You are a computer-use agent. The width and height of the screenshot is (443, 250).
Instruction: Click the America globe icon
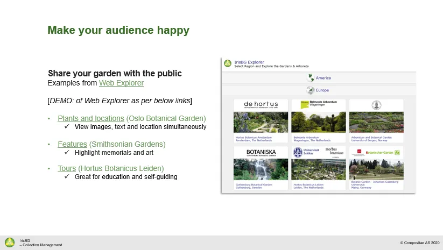tap(311, 77)
